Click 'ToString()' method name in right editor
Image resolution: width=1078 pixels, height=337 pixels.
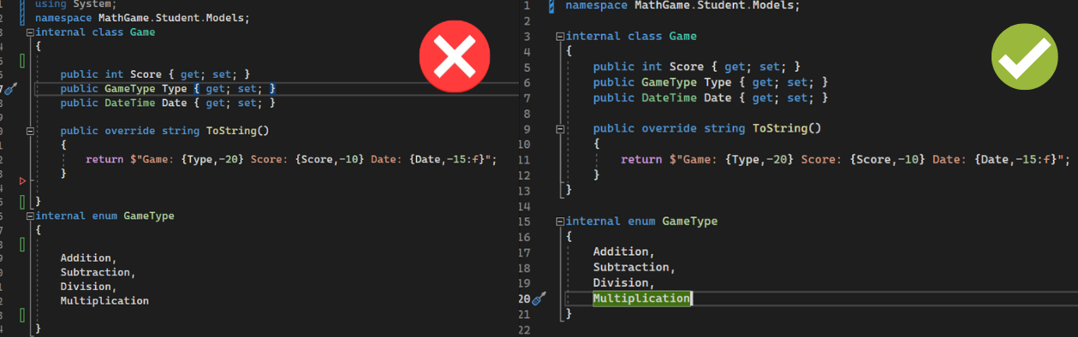point(787,129)
